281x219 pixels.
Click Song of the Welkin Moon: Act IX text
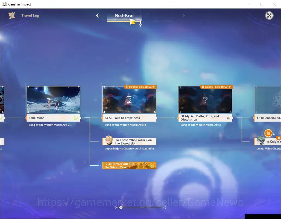click(125, 125)
